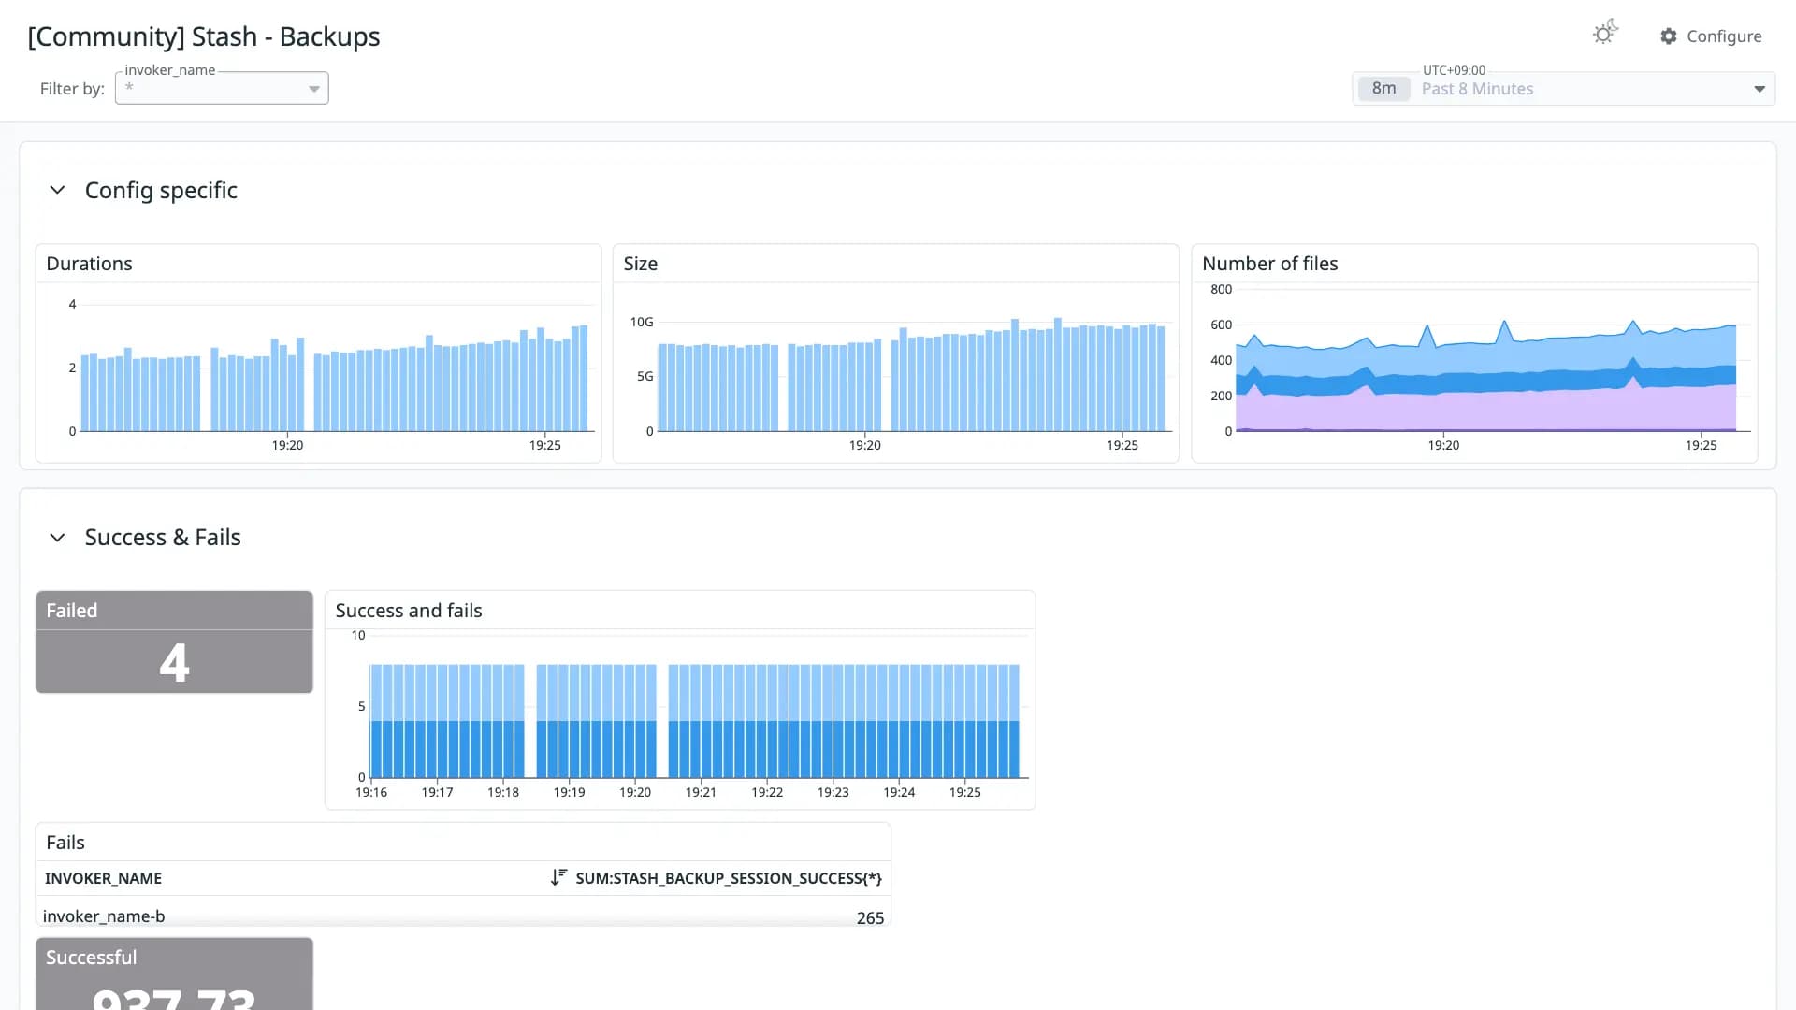Click the dashboard title Stash - Backups

coord(204,36)
